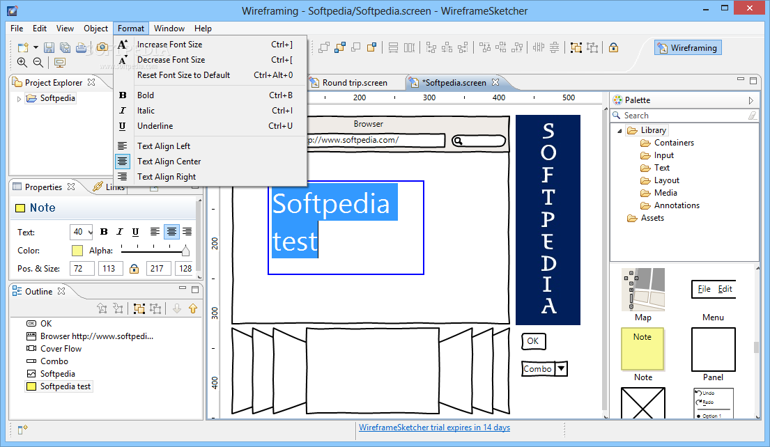Toggle Bold in Properties panel
This screenshot has width=770, height=447.
point(104,232)
